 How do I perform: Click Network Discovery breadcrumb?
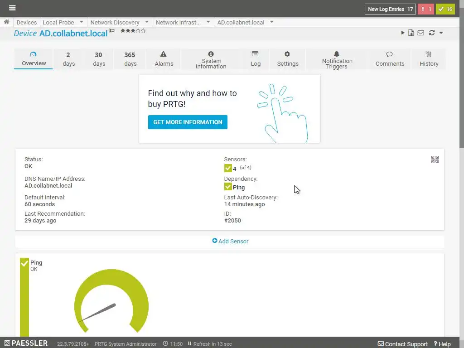[x=115, y=22]
